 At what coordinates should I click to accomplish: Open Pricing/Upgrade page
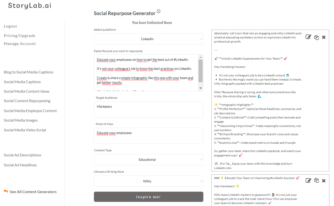click(19, 36)
